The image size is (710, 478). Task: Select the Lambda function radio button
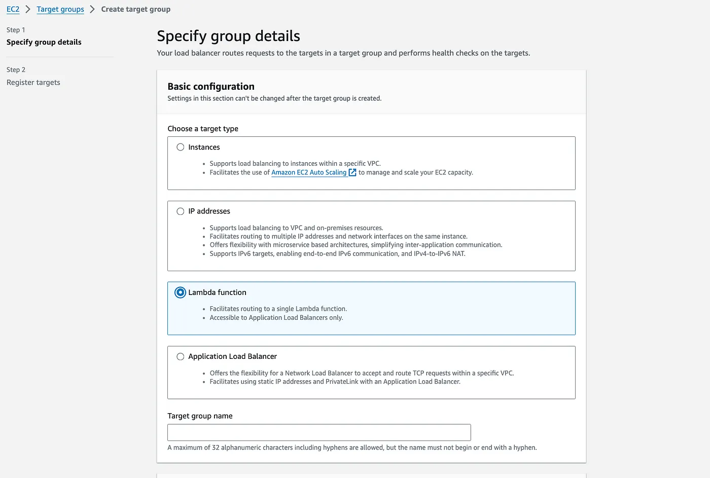tap(180, 292)
